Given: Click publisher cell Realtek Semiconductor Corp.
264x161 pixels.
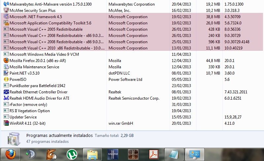Looking at the screenshot, I should [x=134, y=98].
